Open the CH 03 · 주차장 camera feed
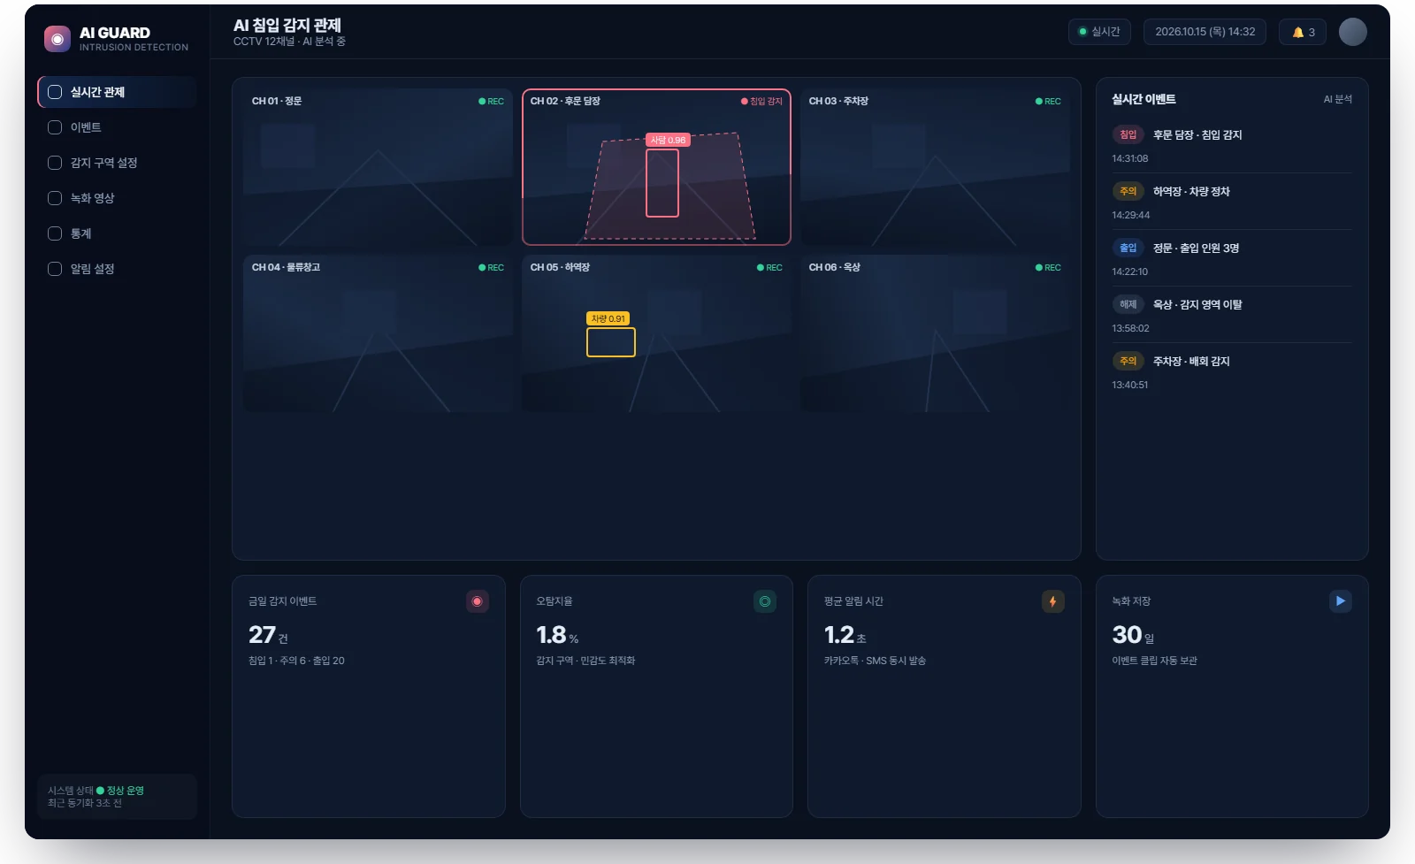Image resolution: width=1415 pixels, height=864 pixels. coord(935,167)
